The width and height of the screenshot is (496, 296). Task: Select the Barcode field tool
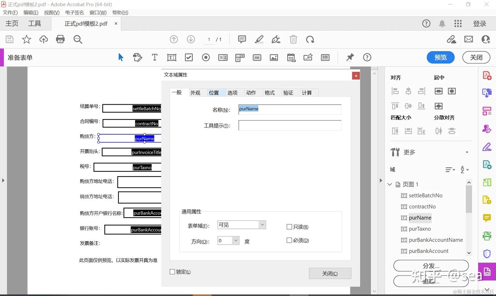[x=325, y=57]
